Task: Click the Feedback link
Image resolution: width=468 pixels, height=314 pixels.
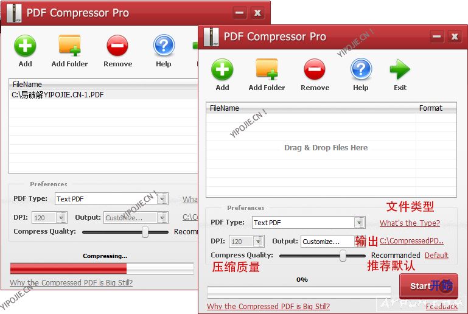Action: pyautogui.click(x=442, y=306)
